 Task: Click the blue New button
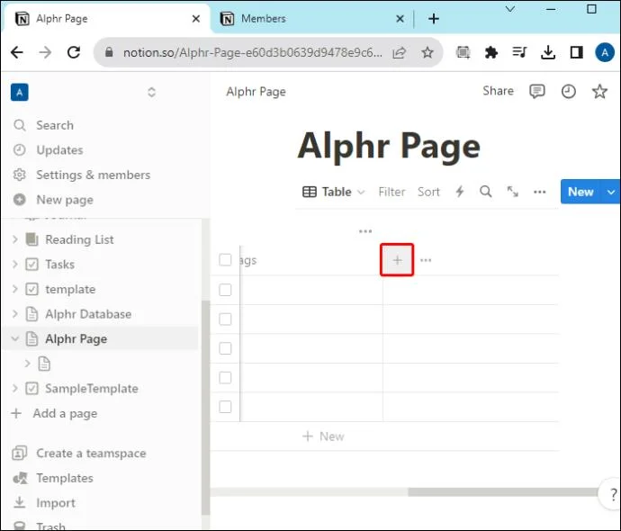580,192
